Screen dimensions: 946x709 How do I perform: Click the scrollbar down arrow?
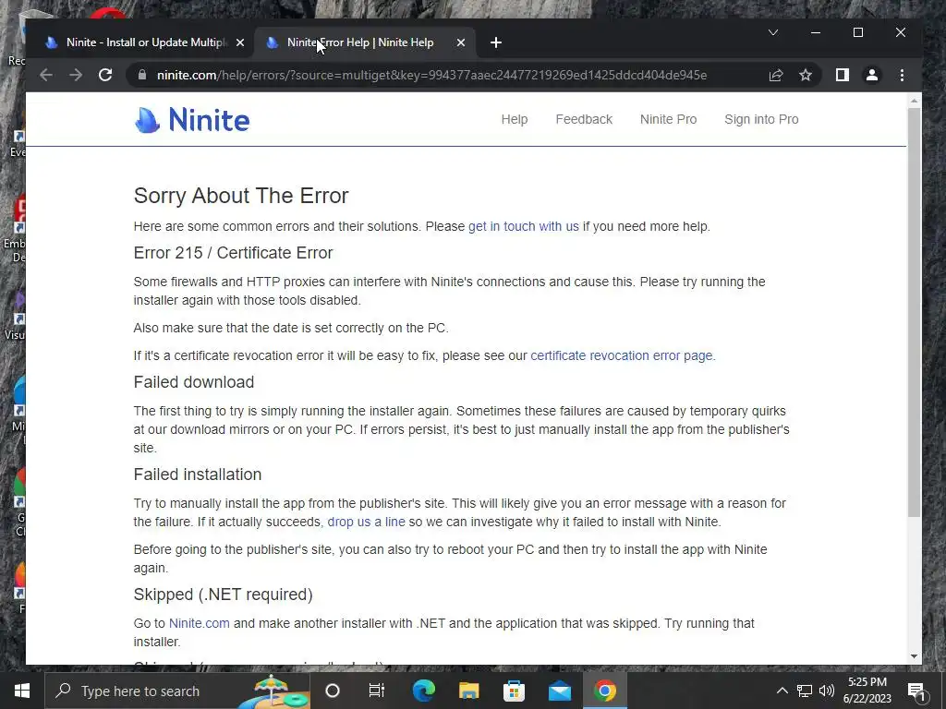point(914,656)
